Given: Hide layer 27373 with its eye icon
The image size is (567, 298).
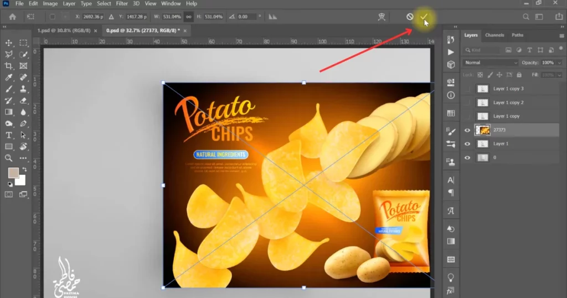Looking at the screenshot, I should [467, 130].
